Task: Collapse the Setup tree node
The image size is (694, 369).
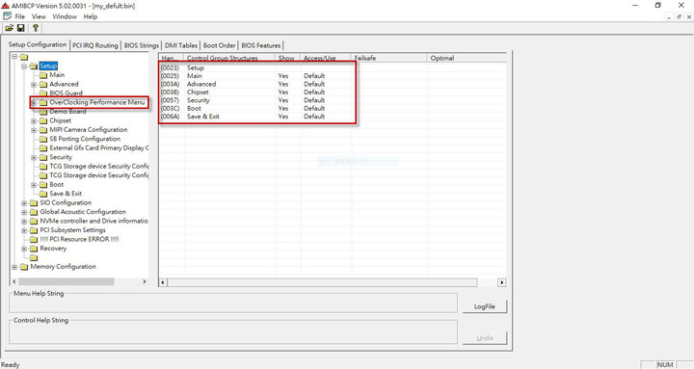Action: (24, 66)
